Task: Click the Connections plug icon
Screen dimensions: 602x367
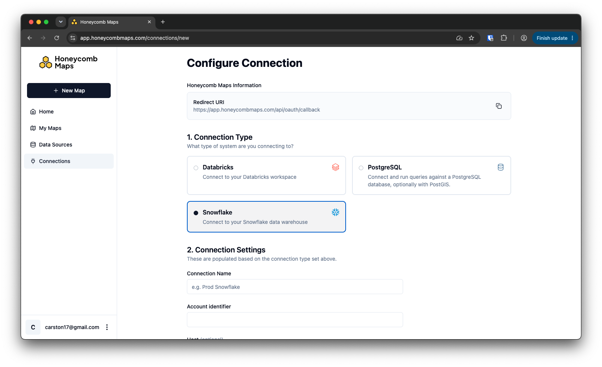Action: pos(33,161)
